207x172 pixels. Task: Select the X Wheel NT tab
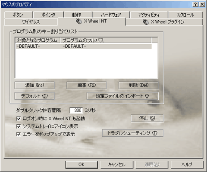[91, 21]
